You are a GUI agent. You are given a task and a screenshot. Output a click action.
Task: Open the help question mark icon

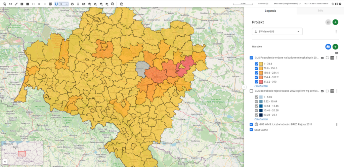click(x=340, y=4)
